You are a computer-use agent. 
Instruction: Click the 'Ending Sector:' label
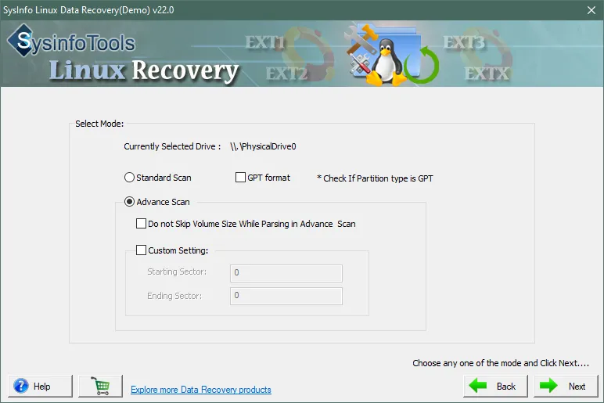click(x=174, y=296)
